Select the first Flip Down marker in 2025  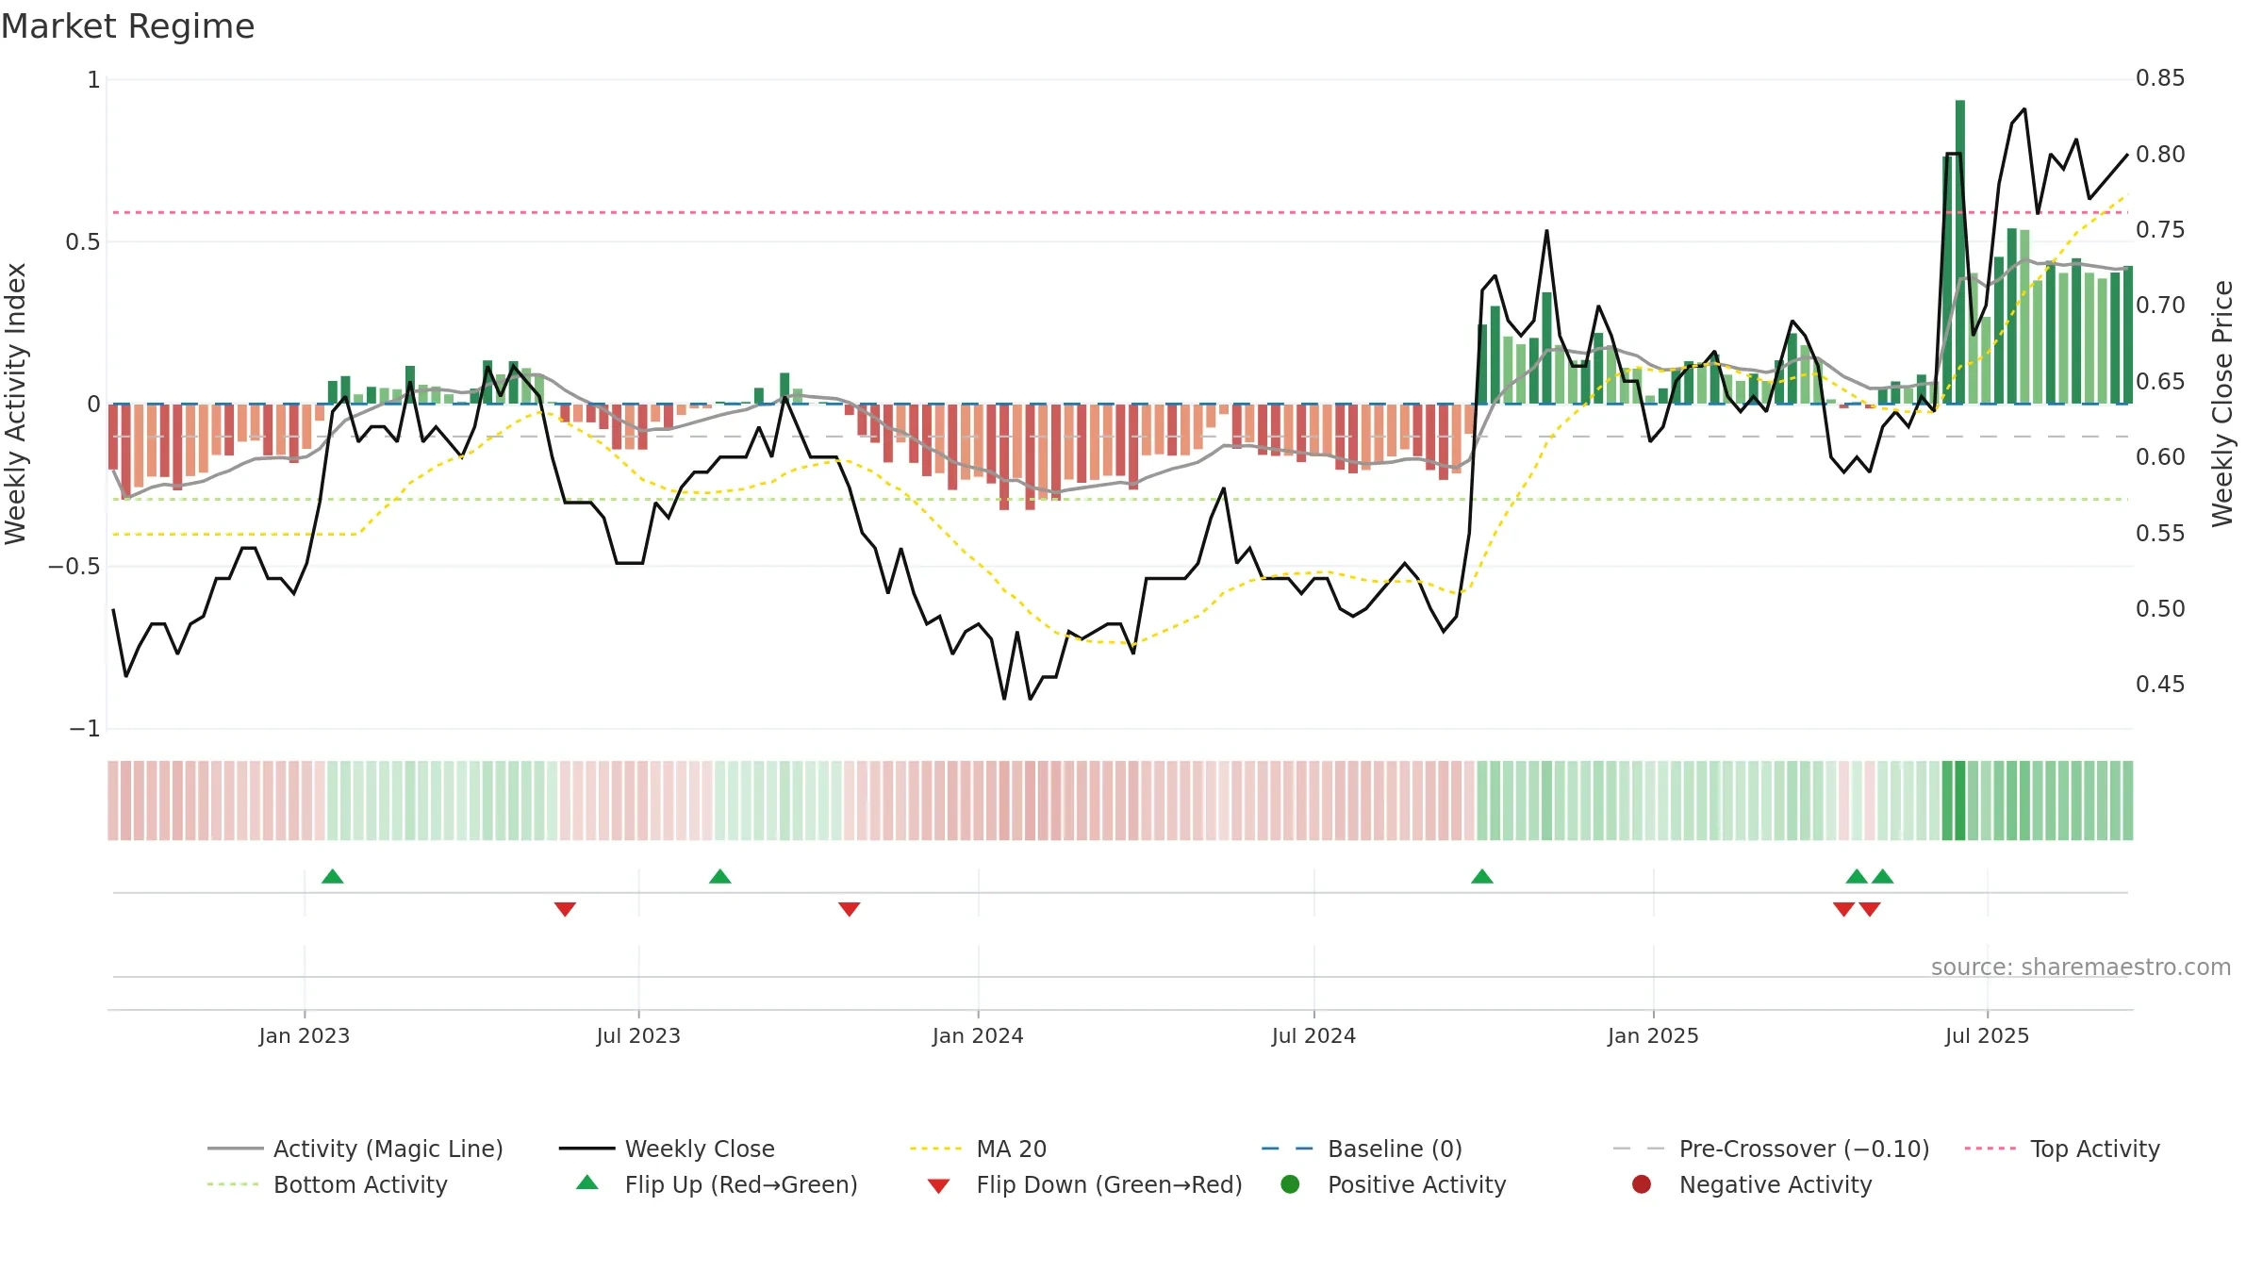coord(1843,909)
